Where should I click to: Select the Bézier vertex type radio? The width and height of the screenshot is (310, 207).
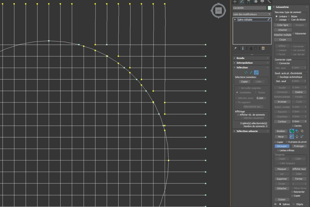[289, 16]
